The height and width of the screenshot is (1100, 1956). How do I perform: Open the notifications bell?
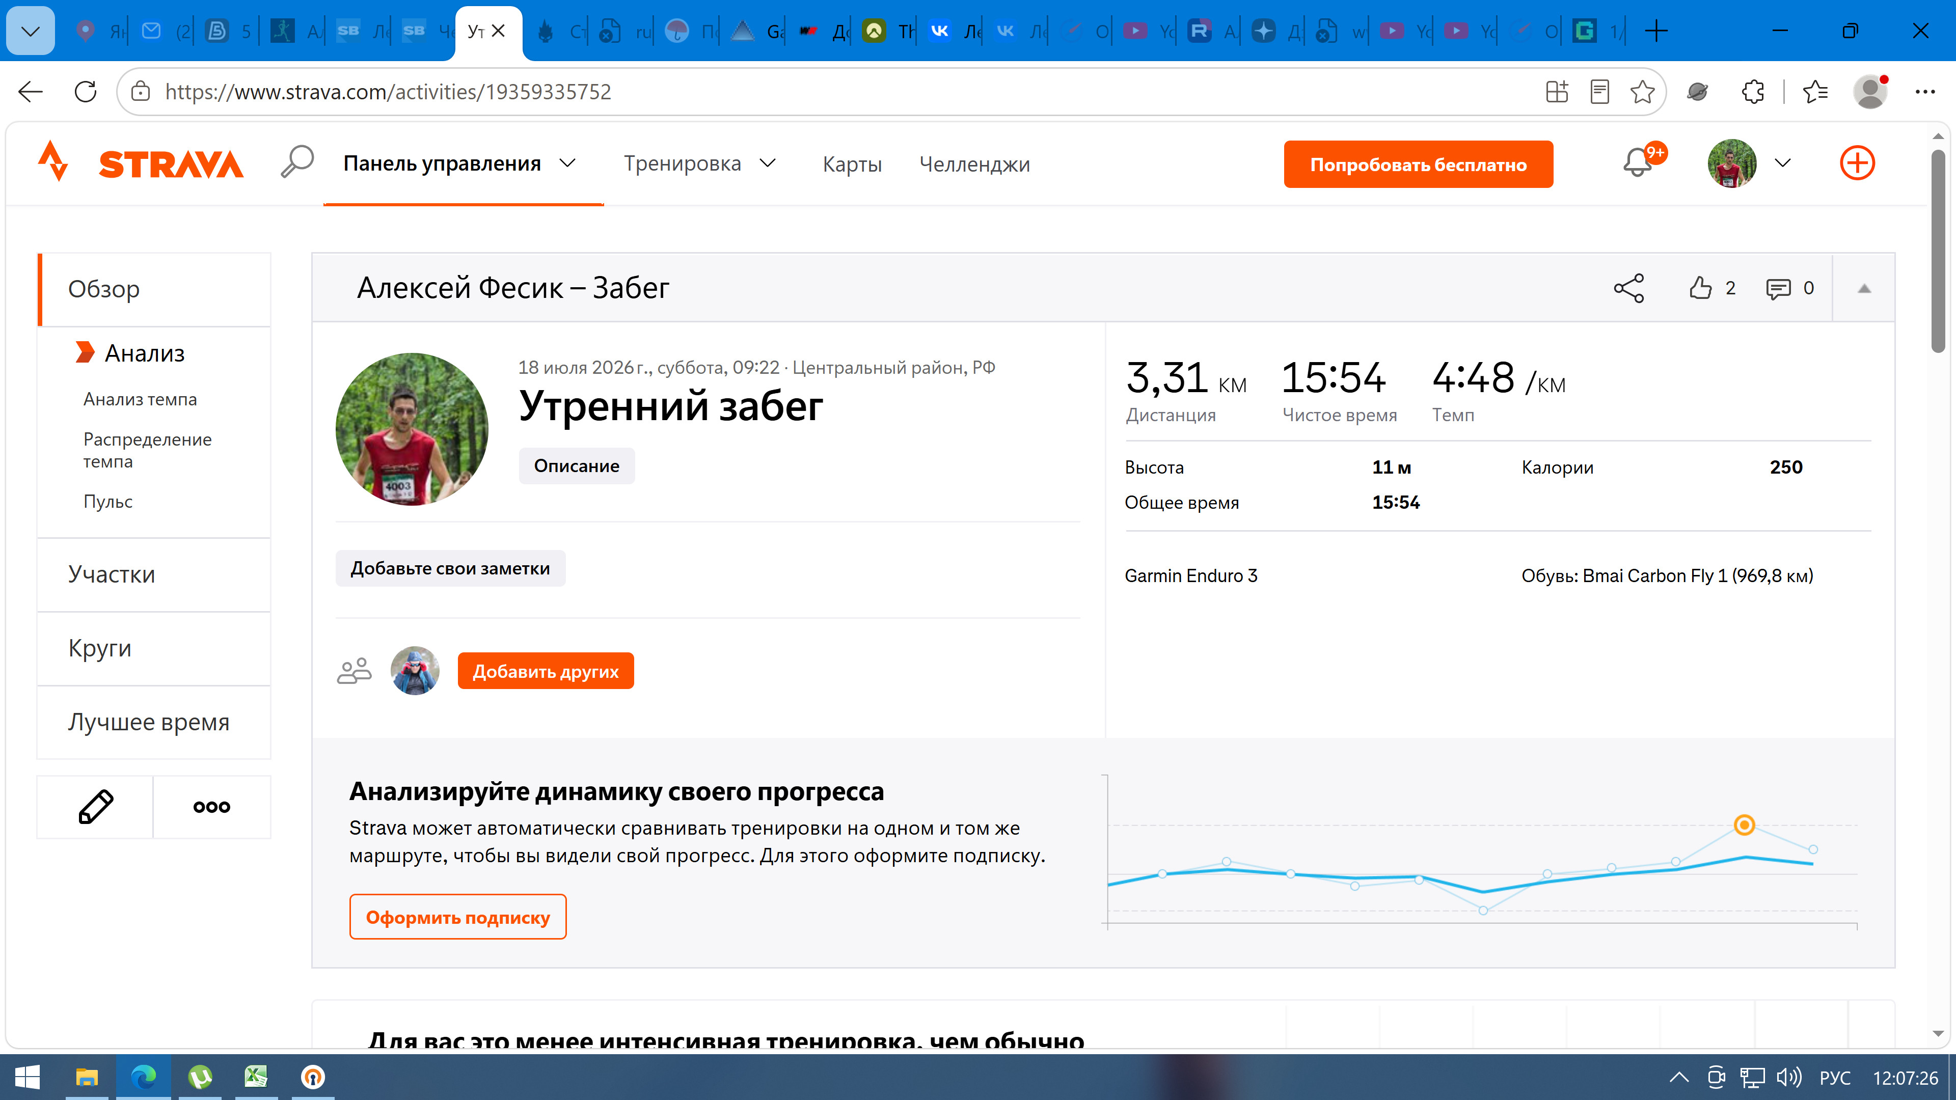point(1637,162)
